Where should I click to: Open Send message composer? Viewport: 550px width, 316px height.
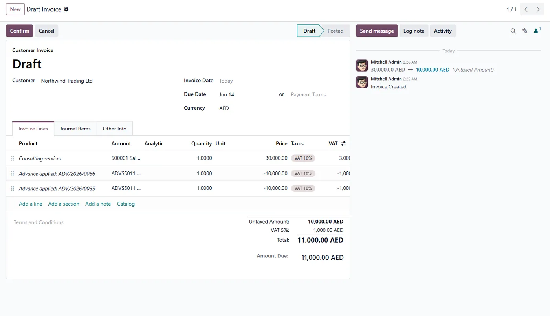coord(377,31)
